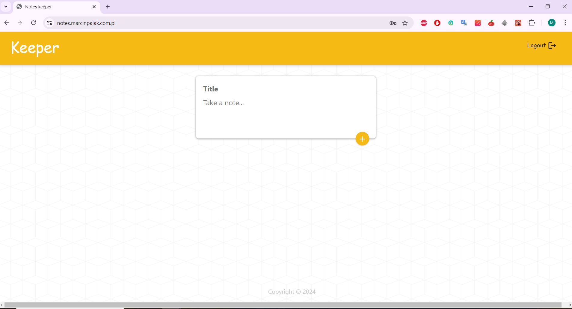
Task: Open the Adblock Plus extension icon
Action: [x=424, y=23]
